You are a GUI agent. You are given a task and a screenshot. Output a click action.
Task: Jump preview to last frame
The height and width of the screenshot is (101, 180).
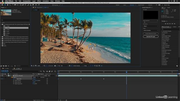(175, 24)
